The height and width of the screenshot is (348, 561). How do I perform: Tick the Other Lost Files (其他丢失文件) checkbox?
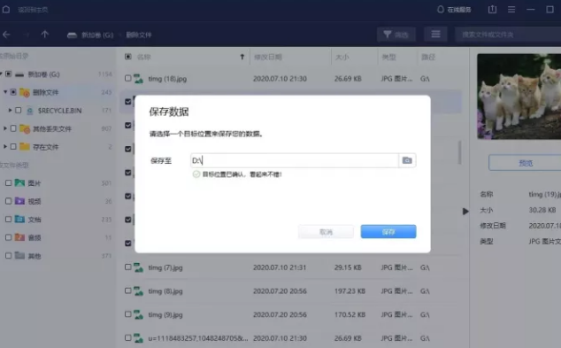coord(13,128)
